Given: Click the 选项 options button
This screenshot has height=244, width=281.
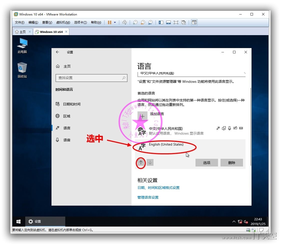Looking at the screenshot, I should click(207, 163).
